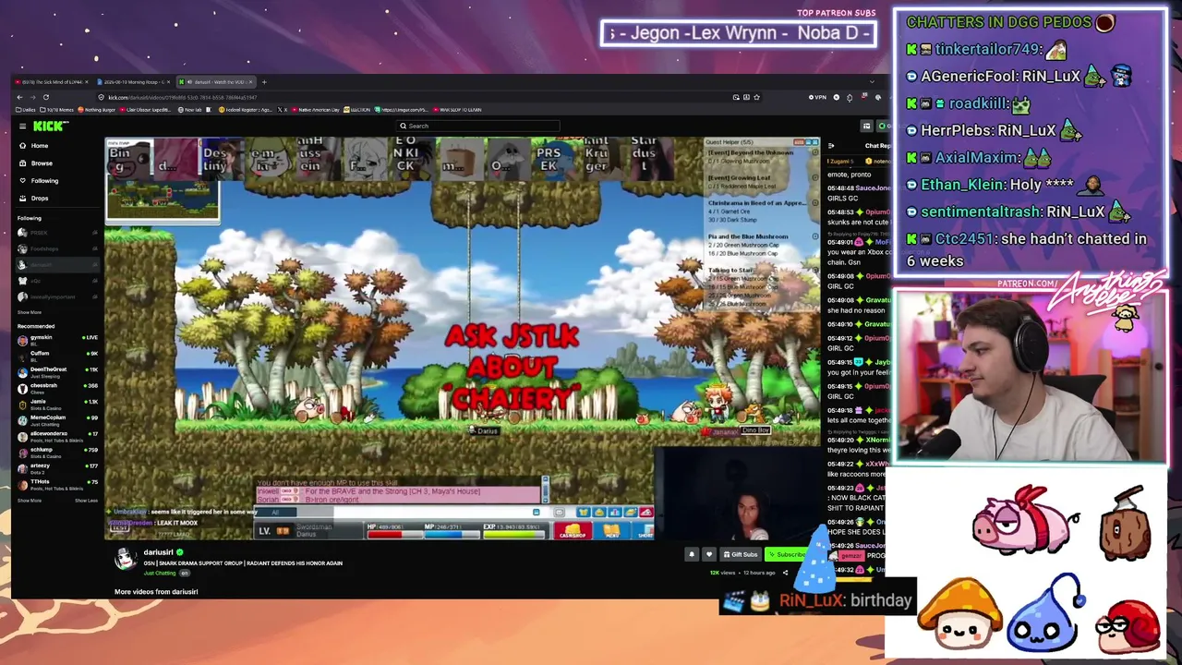Click the browser address bar URL
This screenshot has height=665, width=1182.
point(183,97)
